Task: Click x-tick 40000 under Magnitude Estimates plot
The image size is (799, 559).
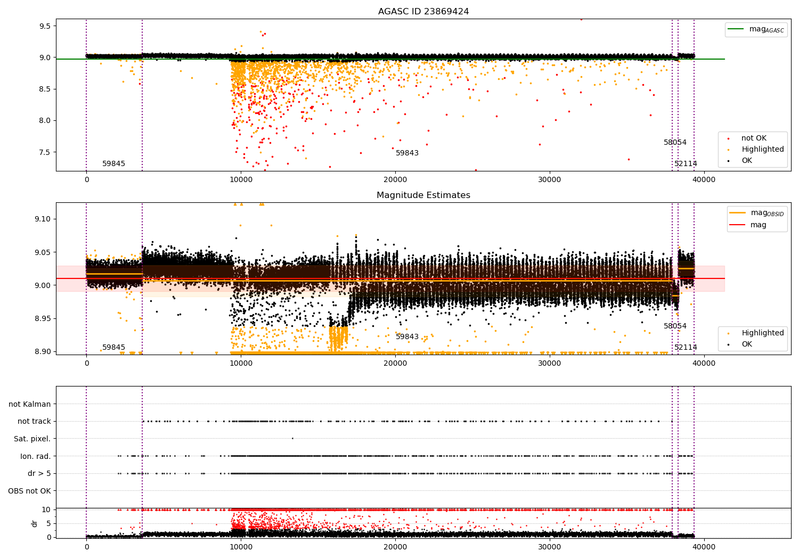Action: coord(704,364)
